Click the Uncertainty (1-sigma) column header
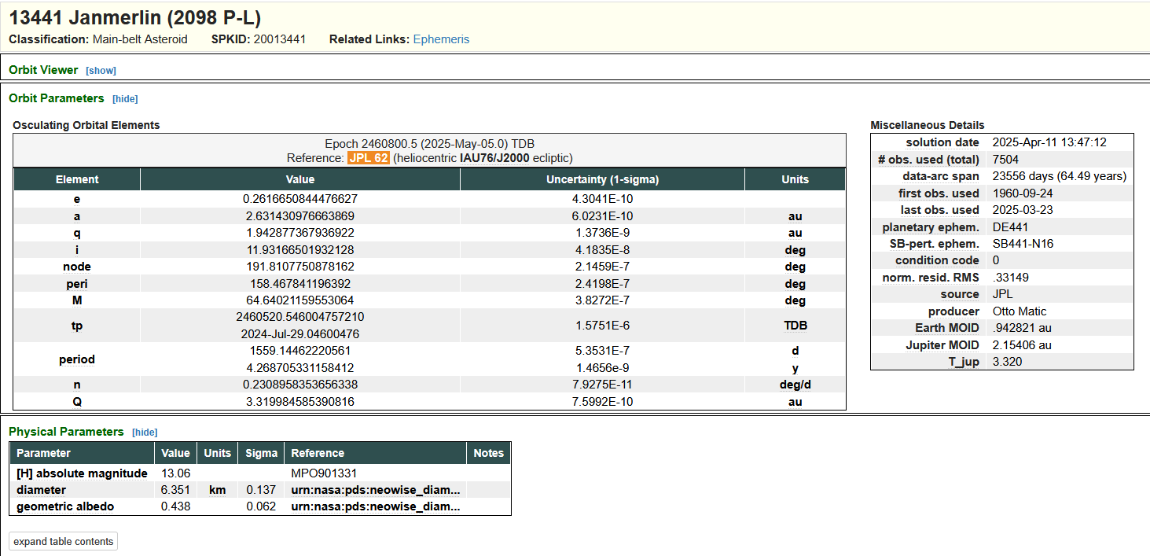 602,179
